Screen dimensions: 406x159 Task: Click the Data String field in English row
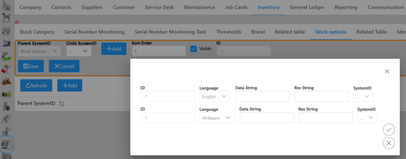262,96
